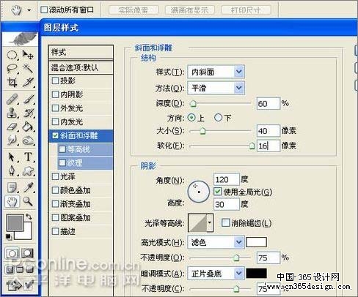Select the Paint Bucket tool
Viewport: 358px width, 297px height.
pos(28,127)
